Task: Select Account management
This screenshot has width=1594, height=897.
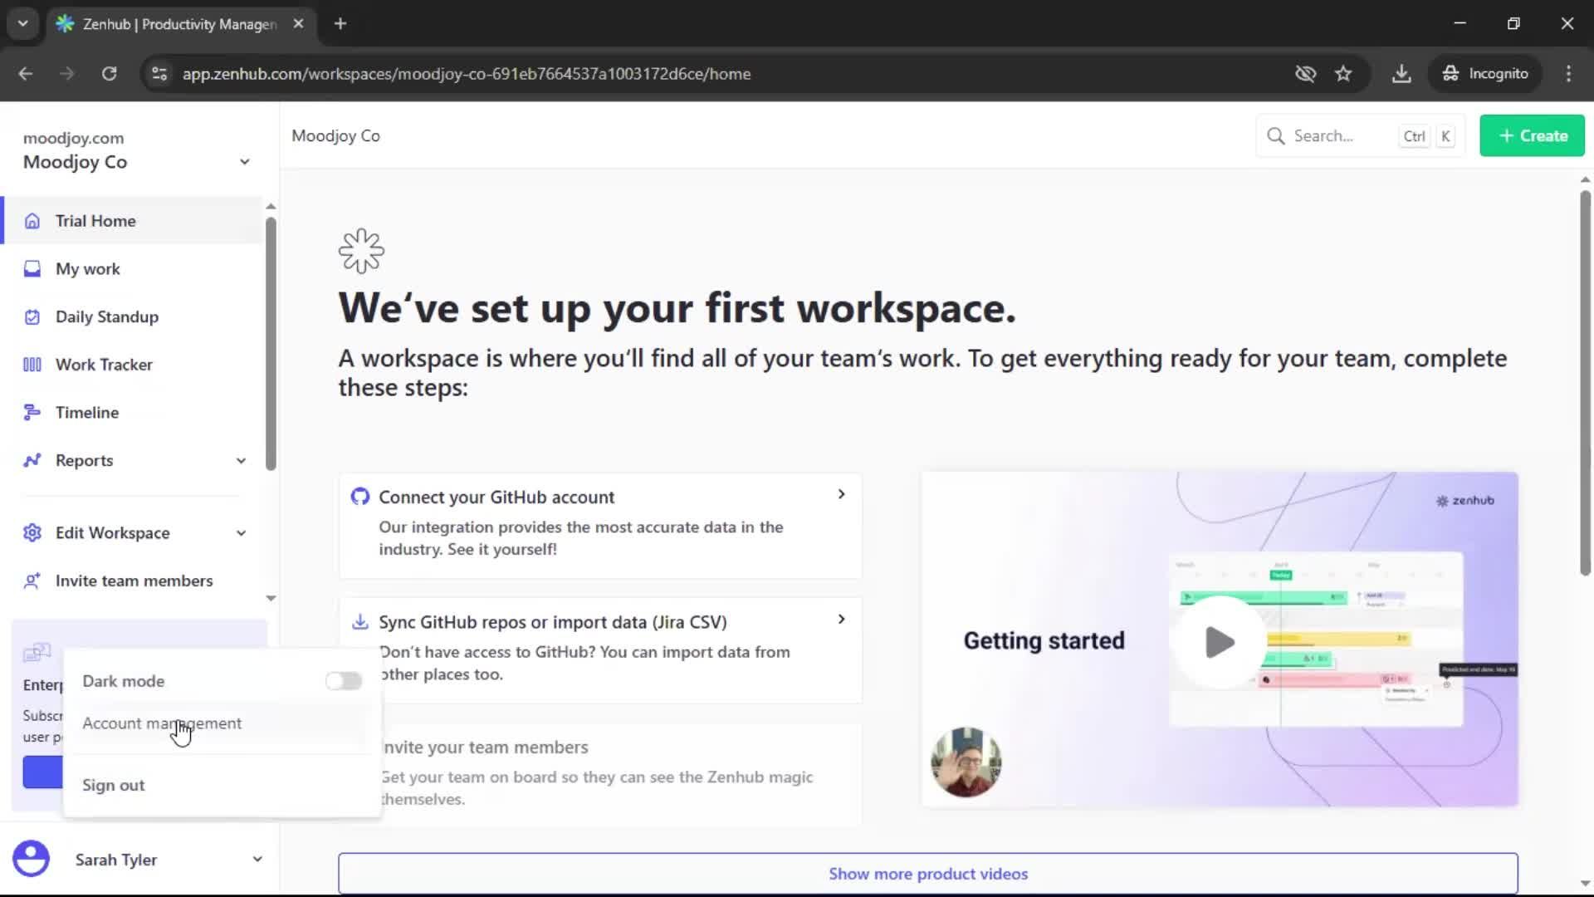Action: pos(162,723)
